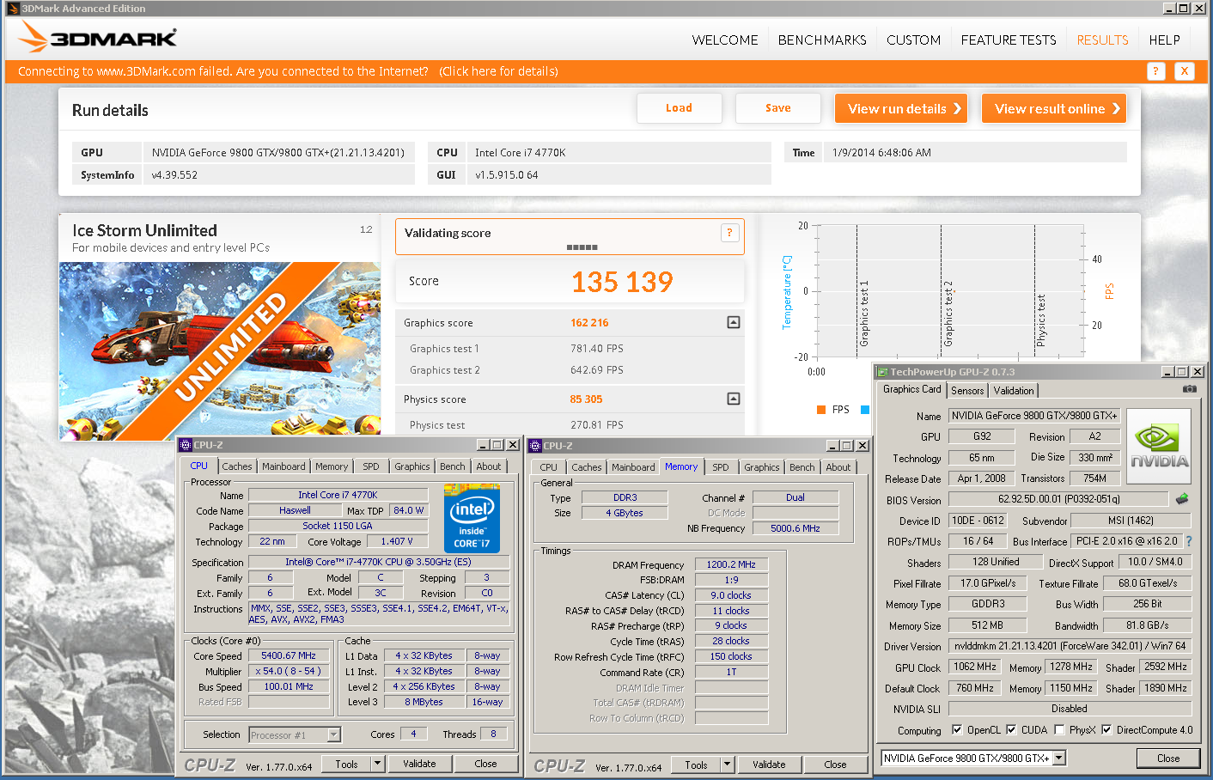This screenshot has width=1213, height=780.
Task: Open BENCHMARKS menu in 3DMark
Action: 822,40
